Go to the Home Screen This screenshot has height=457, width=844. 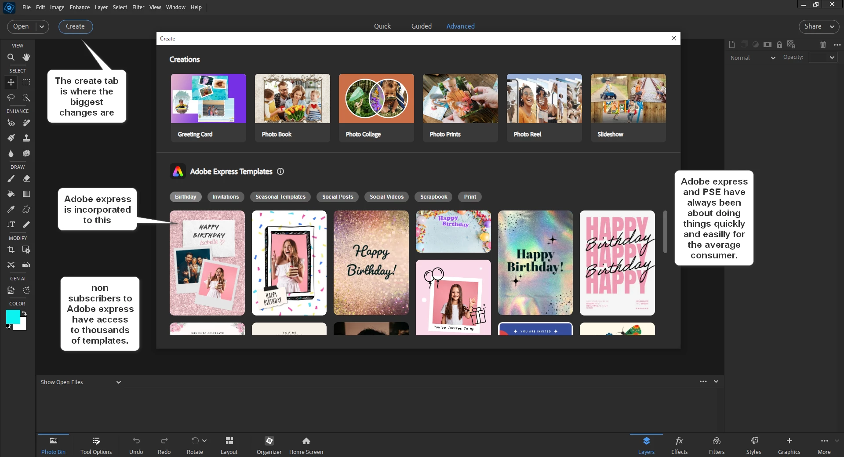point(306,445)
